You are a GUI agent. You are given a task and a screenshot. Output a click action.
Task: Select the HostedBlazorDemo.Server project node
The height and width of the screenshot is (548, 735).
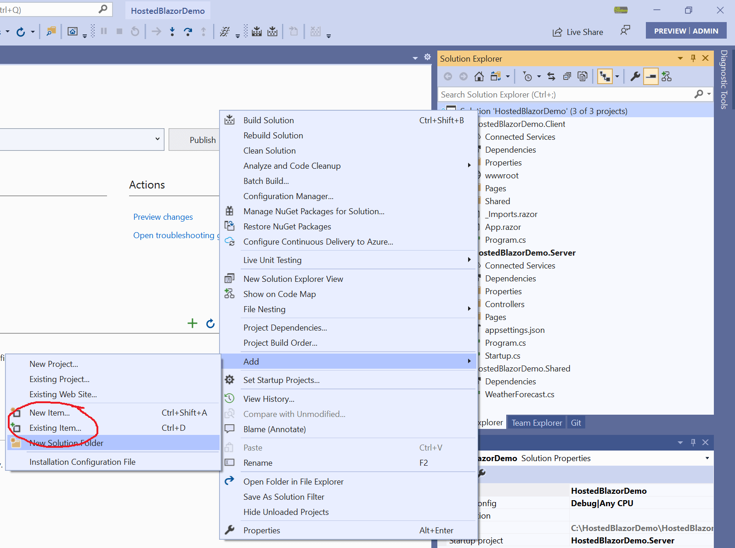pyautogui.click(x=527, y=253)
